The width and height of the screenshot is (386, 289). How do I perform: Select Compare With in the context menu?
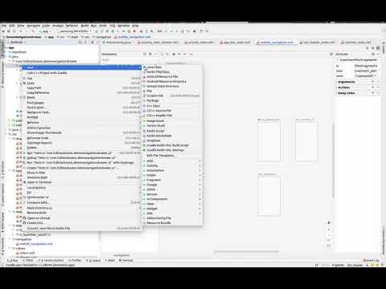tap(81, 202)
